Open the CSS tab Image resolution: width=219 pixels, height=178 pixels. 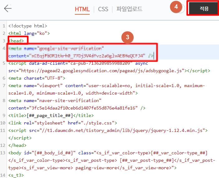(103, 9)
